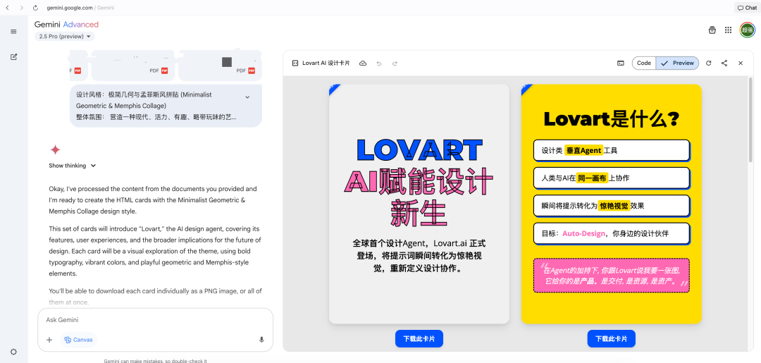The image size is (761, 363).
Task: Expand the design style prompt text
Action: pos(247,97)
